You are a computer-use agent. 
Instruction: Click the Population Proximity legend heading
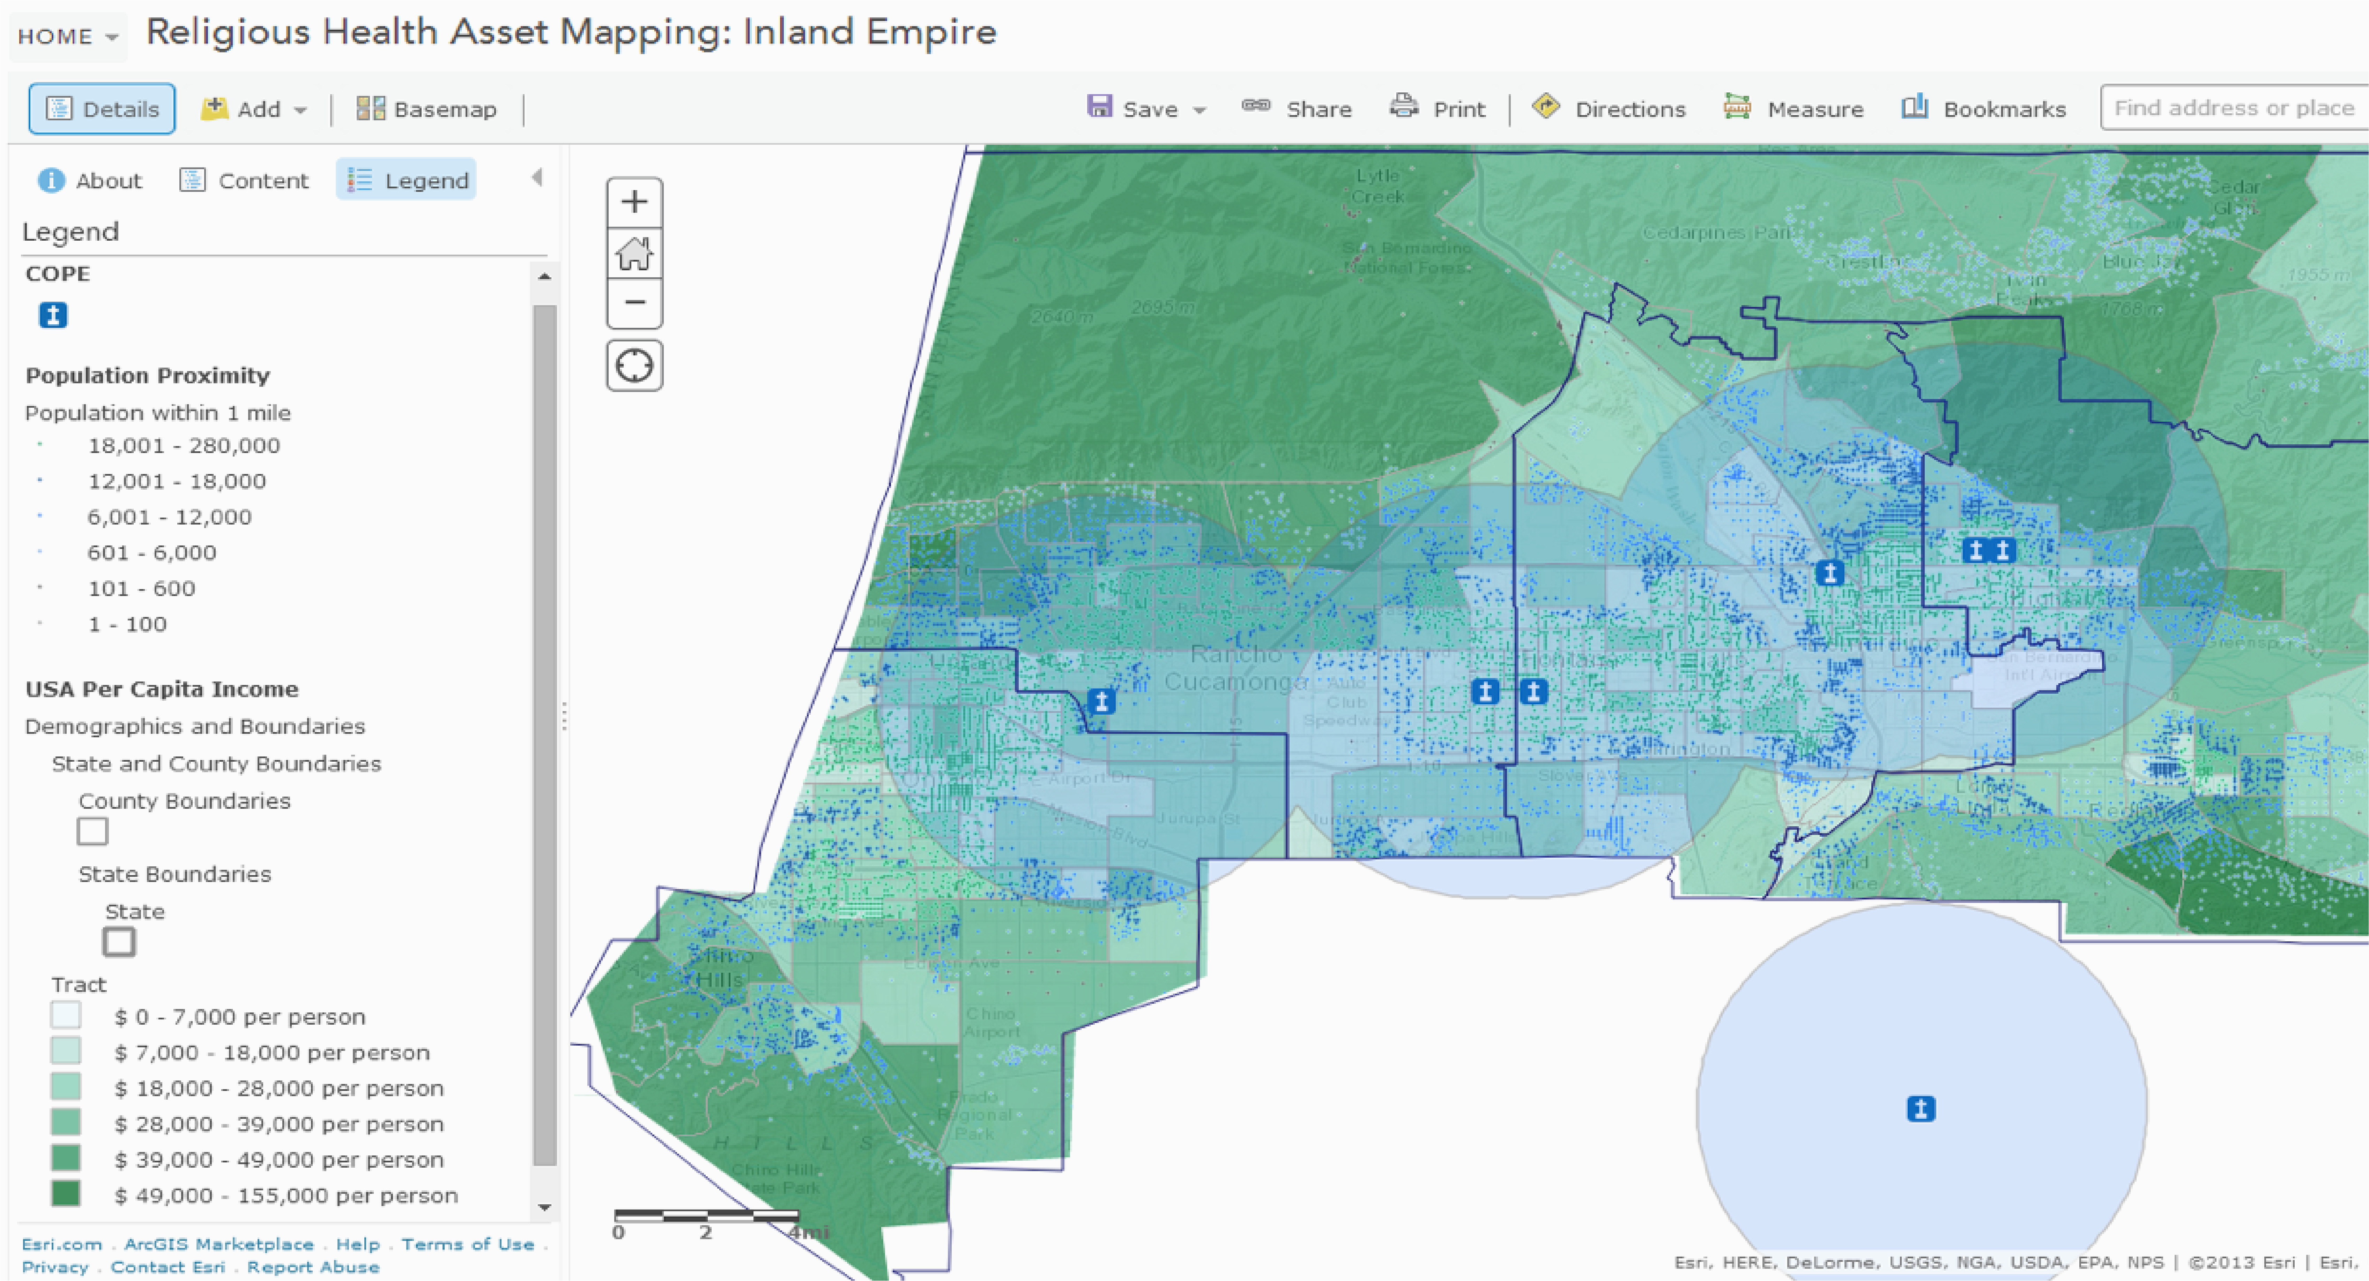point(148,376)
